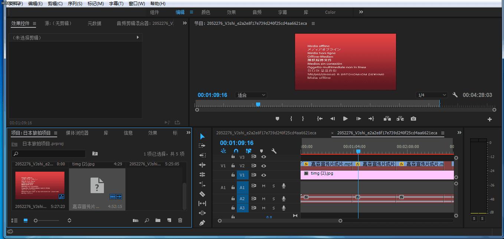Image resolution: width=504 pixels, height=239 pixels.
Task: Mark In point in program monitor
Action: click(291, 119)
